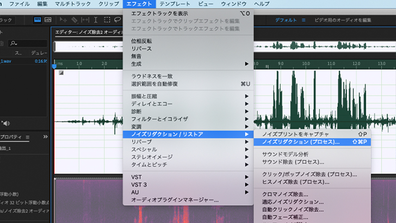Select the Marquee Selection tool

point(107,20)
